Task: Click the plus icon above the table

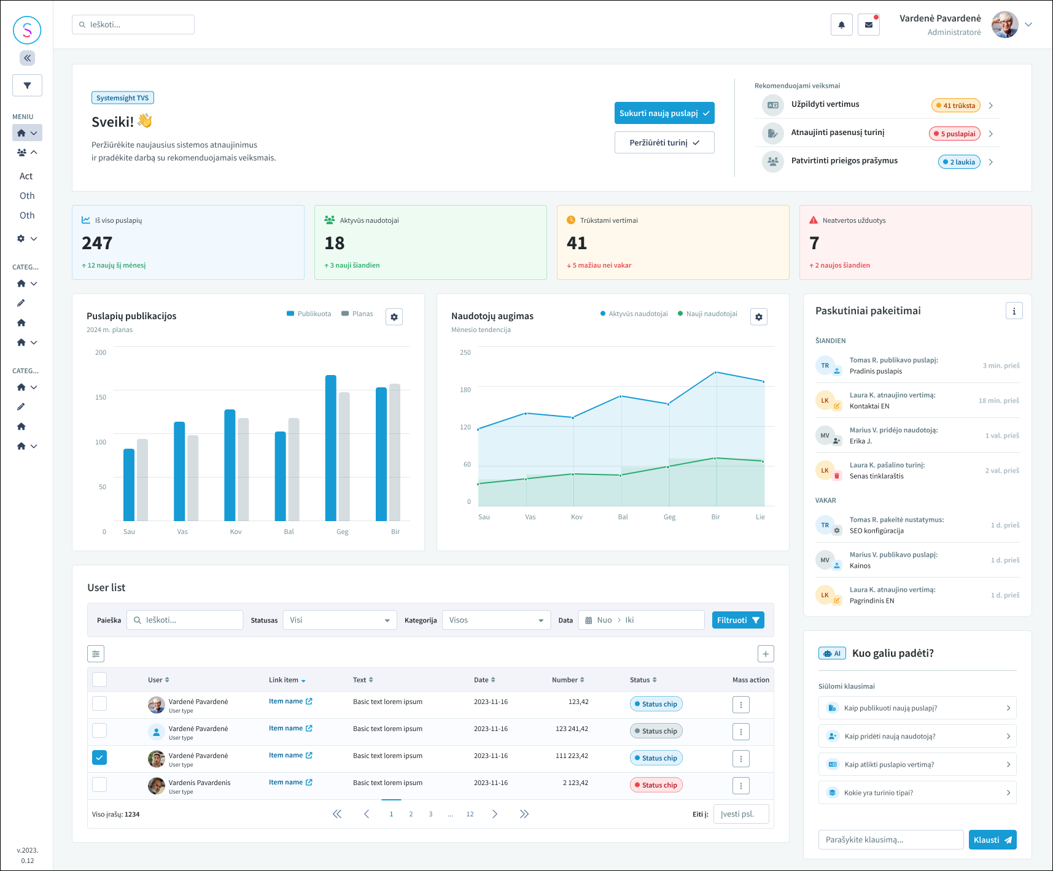Action: (x=766, y=654)
